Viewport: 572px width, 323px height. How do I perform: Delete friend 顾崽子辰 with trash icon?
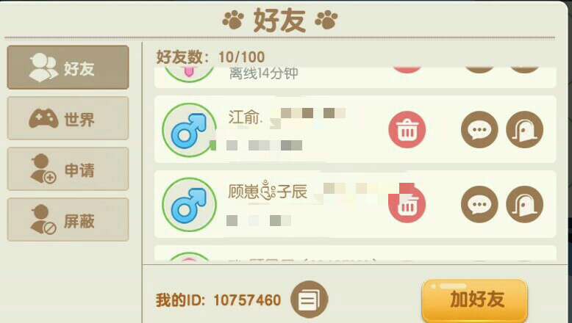tap(407, 204)
